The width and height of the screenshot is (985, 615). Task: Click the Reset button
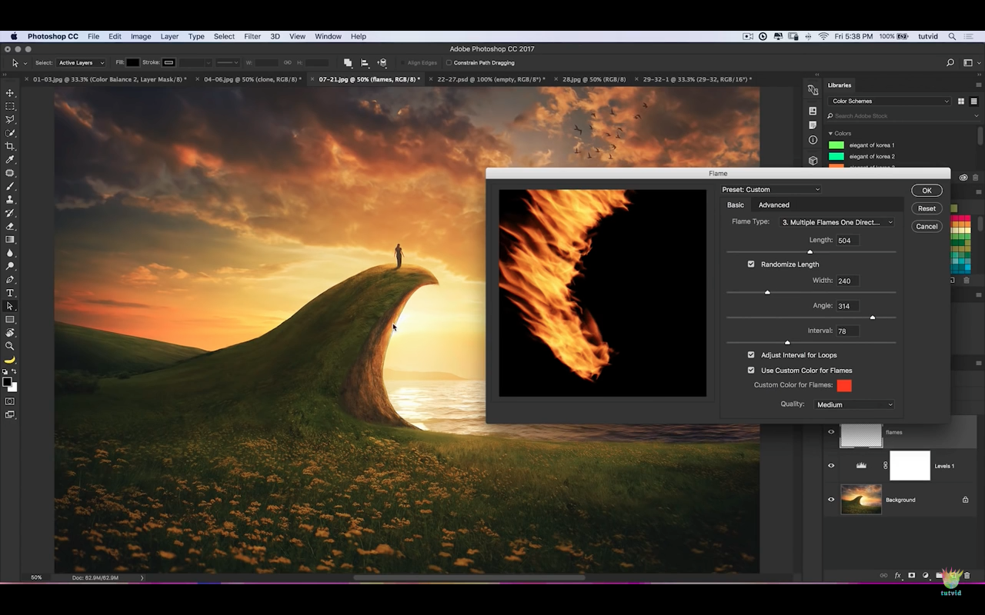tap(927, 208)
